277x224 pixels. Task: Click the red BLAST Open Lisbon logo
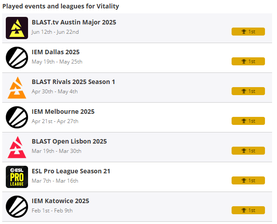[x=17, y=147]
